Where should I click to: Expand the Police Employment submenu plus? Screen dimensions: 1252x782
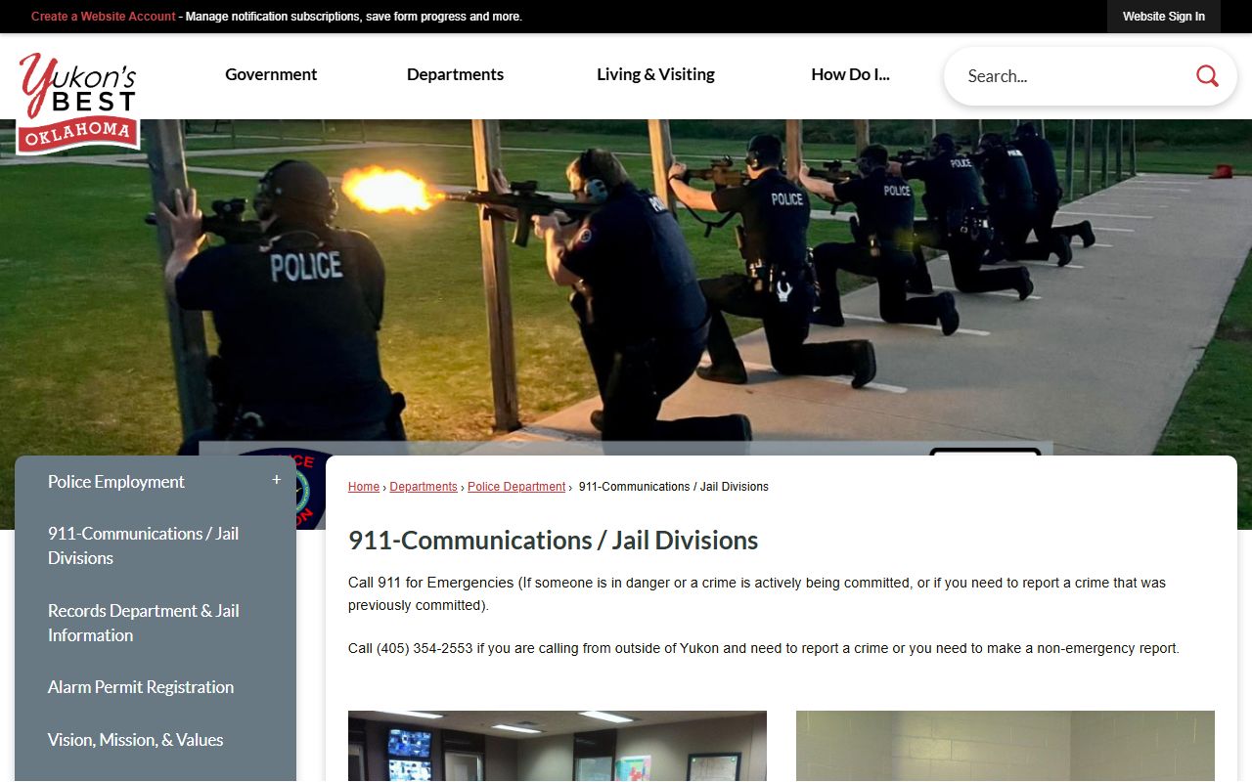click(x=276, y=480)
